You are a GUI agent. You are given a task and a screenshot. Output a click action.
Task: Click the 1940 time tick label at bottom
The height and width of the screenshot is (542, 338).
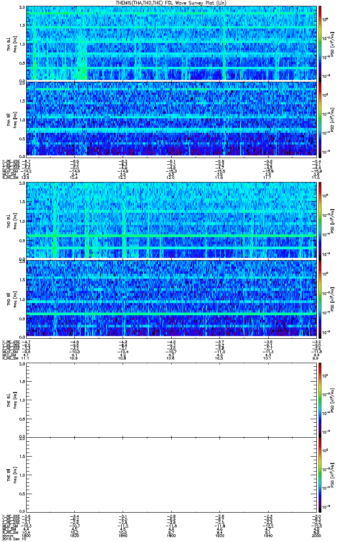269,535
